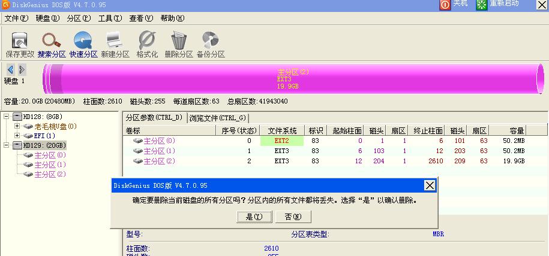This screenshot has height=256, width=549.
Task: Switch to the 浏览文件(CTRL_G) tab
Action: point(218,118)
